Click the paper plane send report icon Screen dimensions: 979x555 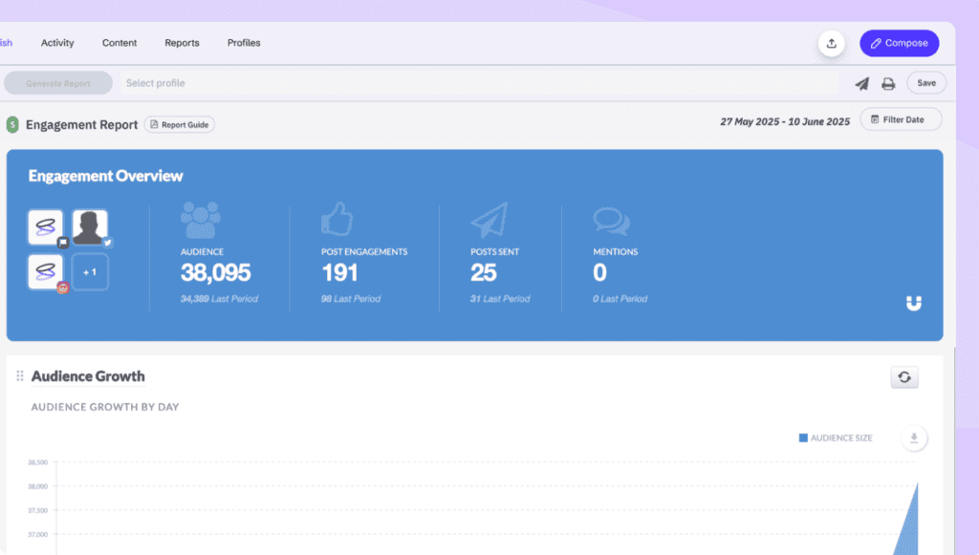click(861, 84)
